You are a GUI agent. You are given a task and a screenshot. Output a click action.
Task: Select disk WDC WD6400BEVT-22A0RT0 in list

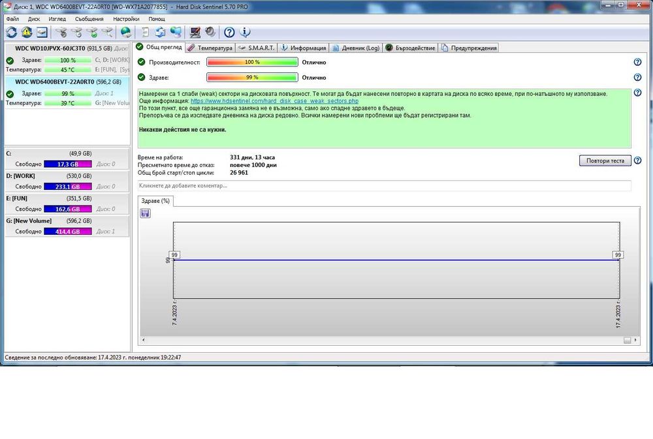[x=67, y=93]
